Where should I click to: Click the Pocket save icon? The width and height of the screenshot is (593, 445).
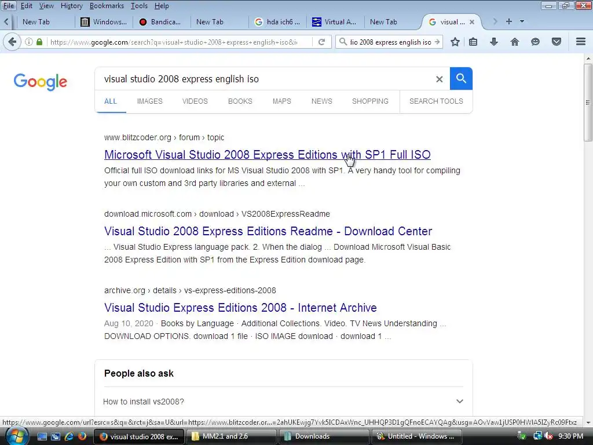point(556,42)
